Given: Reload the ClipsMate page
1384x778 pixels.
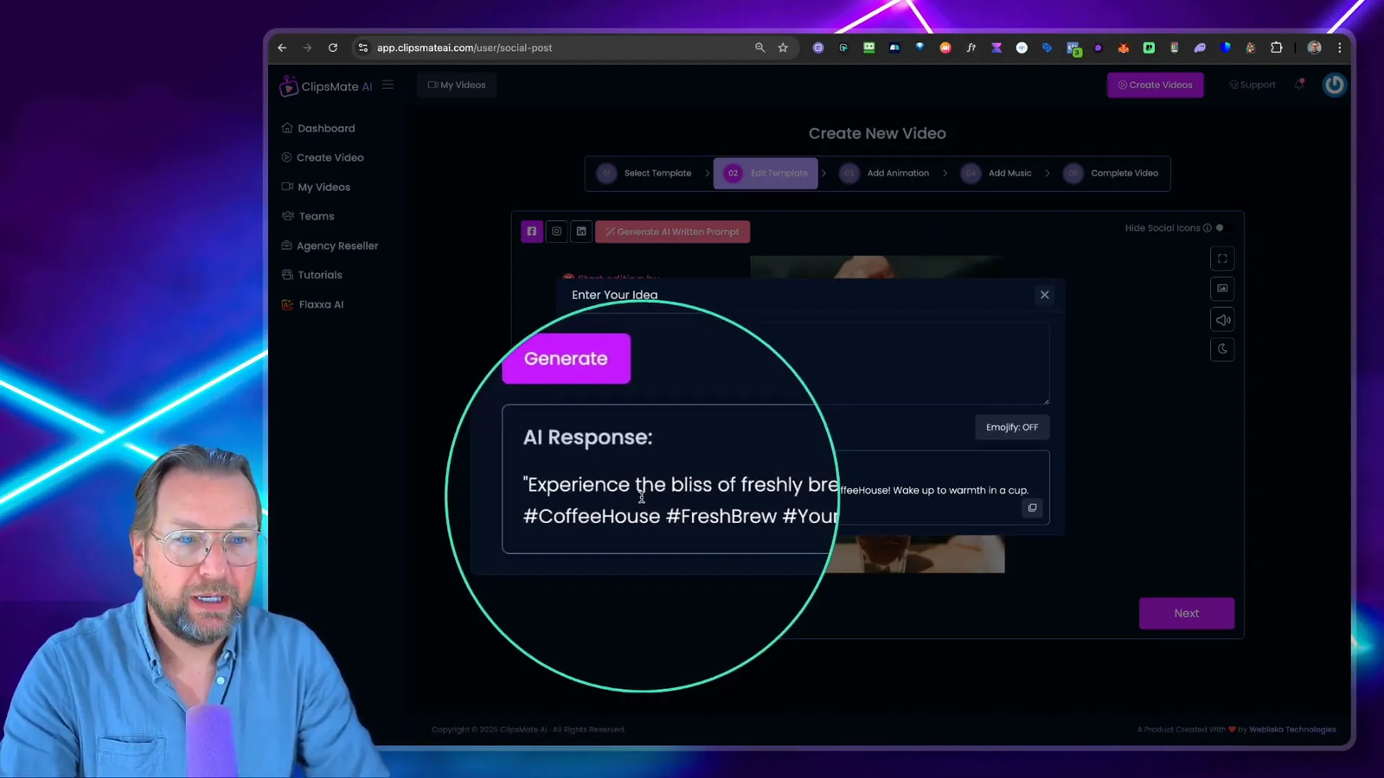Looking at the screenshot, I should (x=333, y=48).
